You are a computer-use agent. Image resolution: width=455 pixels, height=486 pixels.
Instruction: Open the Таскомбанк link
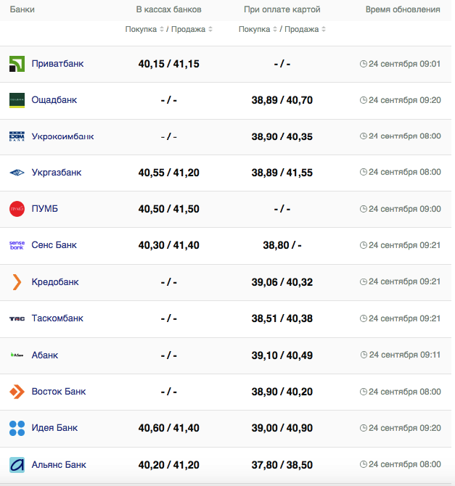click(57, 318)
